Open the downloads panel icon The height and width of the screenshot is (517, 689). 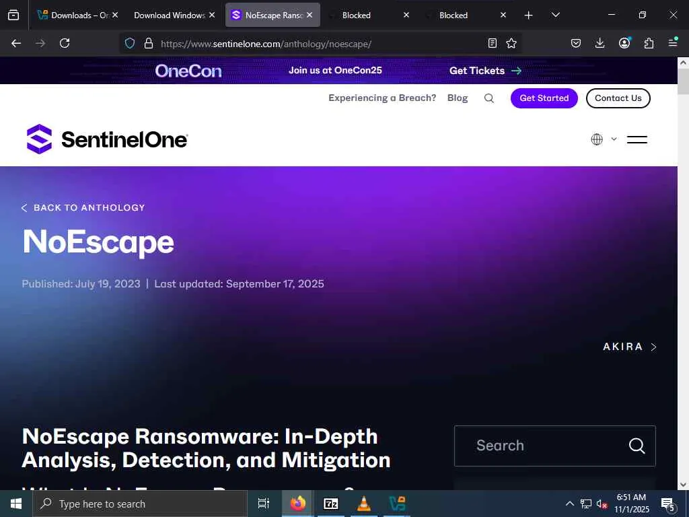click(x=600, y=43)
